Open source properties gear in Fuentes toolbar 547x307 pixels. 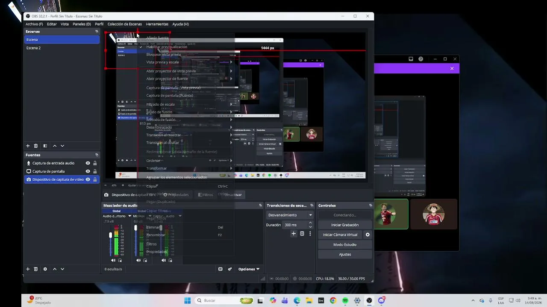(45, 269)
